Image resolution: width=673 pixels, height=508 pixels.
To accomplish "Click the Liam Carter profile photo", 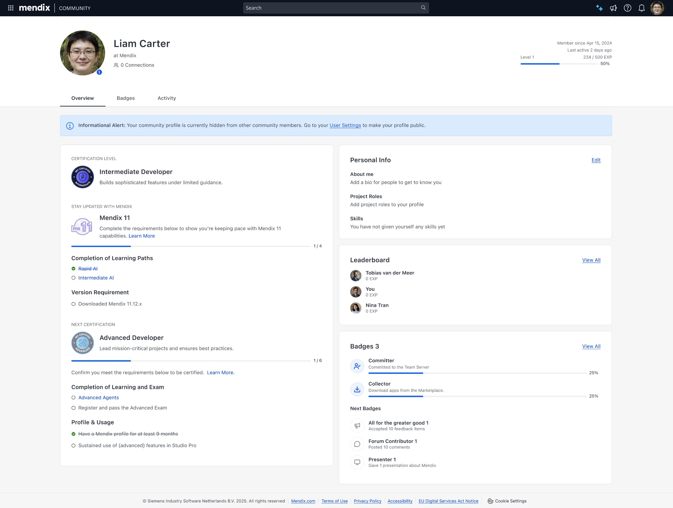I will click(x=83, y=53).
